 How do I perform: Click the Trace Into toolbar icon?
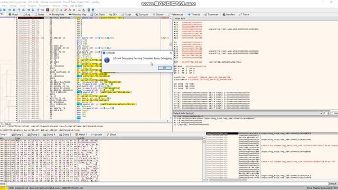pyautogui.click(x=29, y=10)
